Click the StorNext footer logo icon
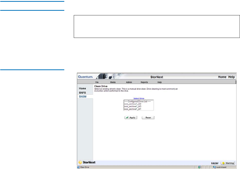This screenshot has height=169, width=240. 80,162
